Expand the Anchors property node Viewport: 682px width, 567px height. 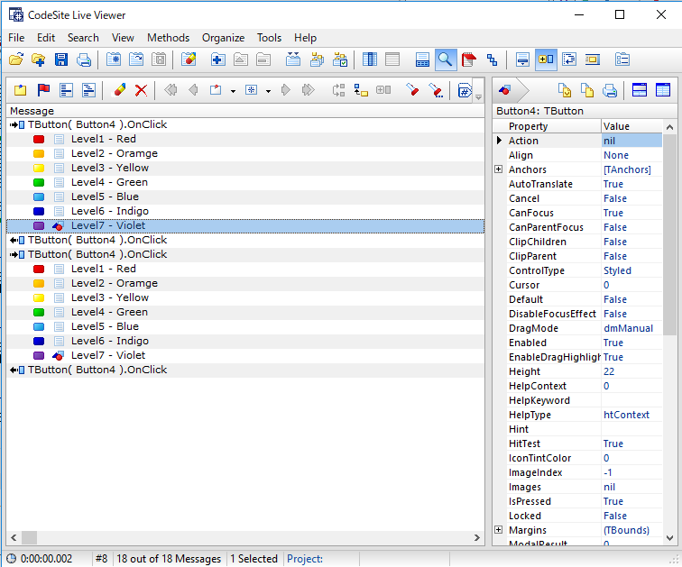[x=499, y=169]
